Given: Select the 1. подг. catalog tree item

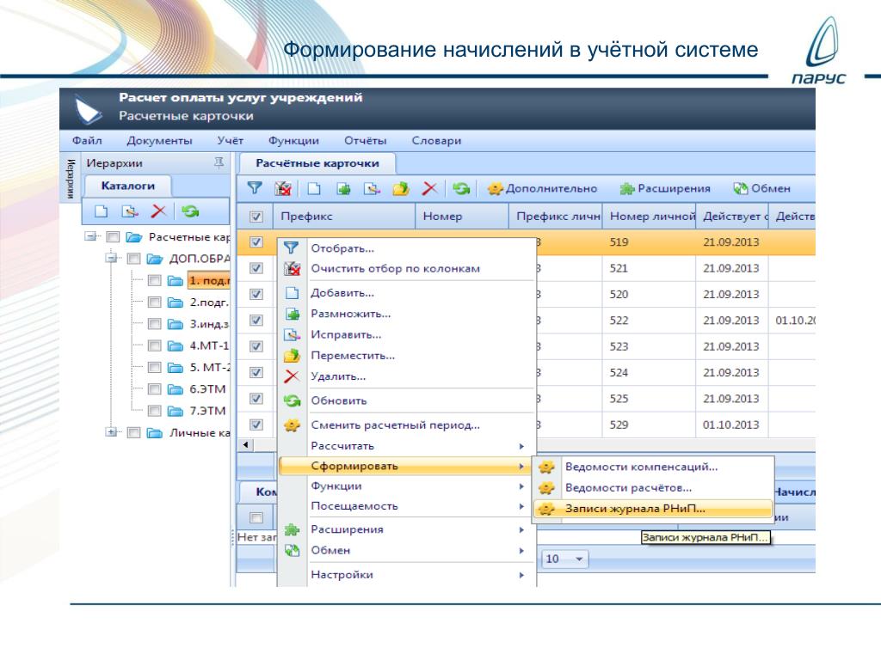Looking at the screenshot, I should click(208, 281).
